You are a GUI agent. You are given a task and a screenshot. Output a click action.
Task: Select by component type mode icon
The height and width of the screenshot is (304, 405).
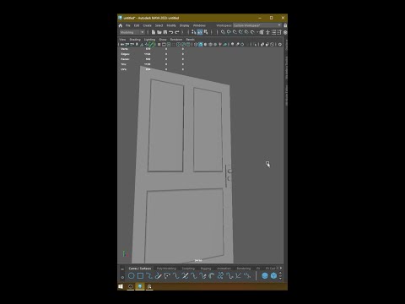pyautogui.click(x=206, y=32)
